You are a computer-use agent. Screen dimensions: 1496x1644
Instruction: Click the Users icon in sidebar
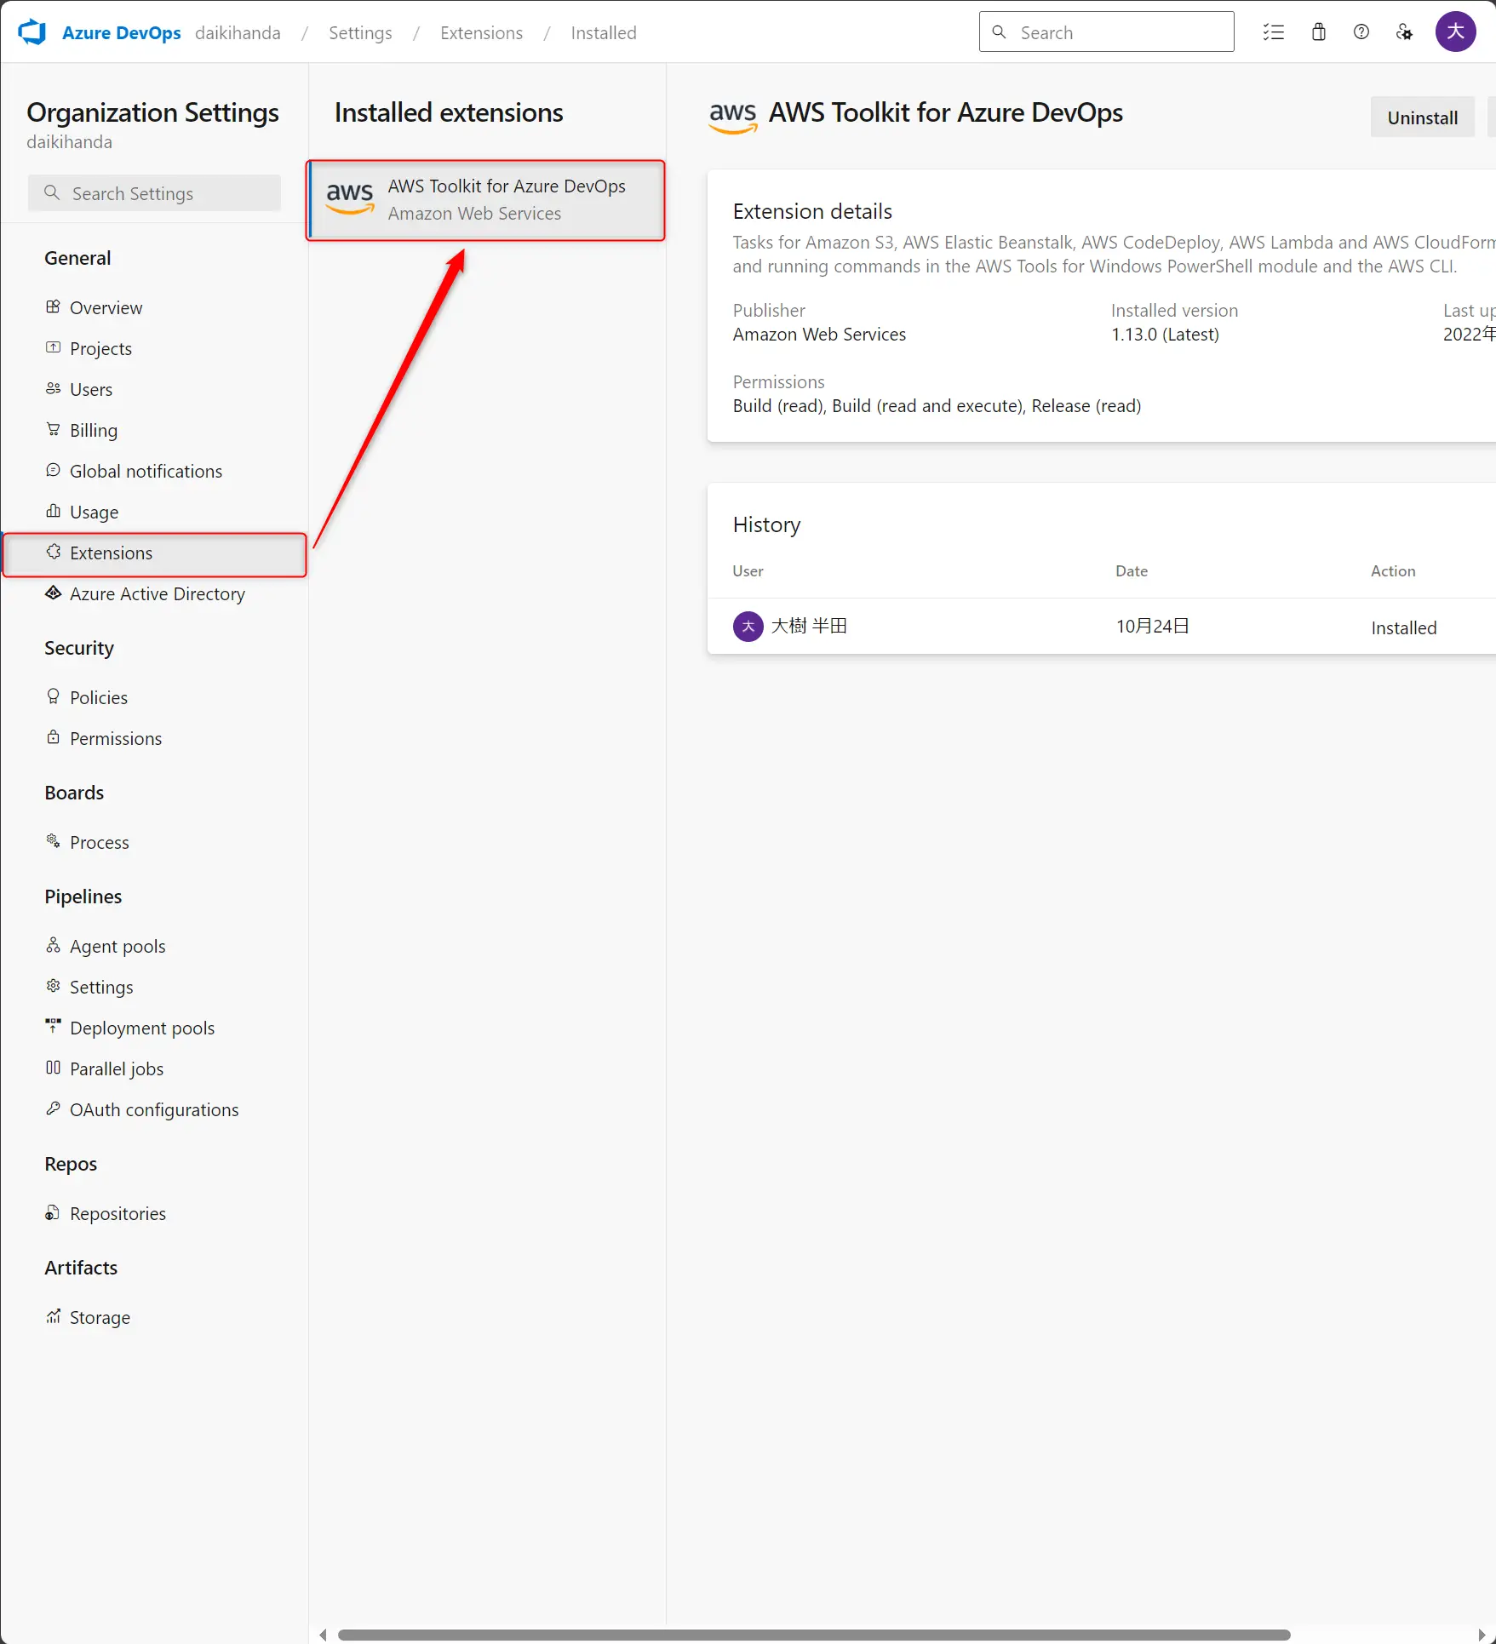click(53, 388)
